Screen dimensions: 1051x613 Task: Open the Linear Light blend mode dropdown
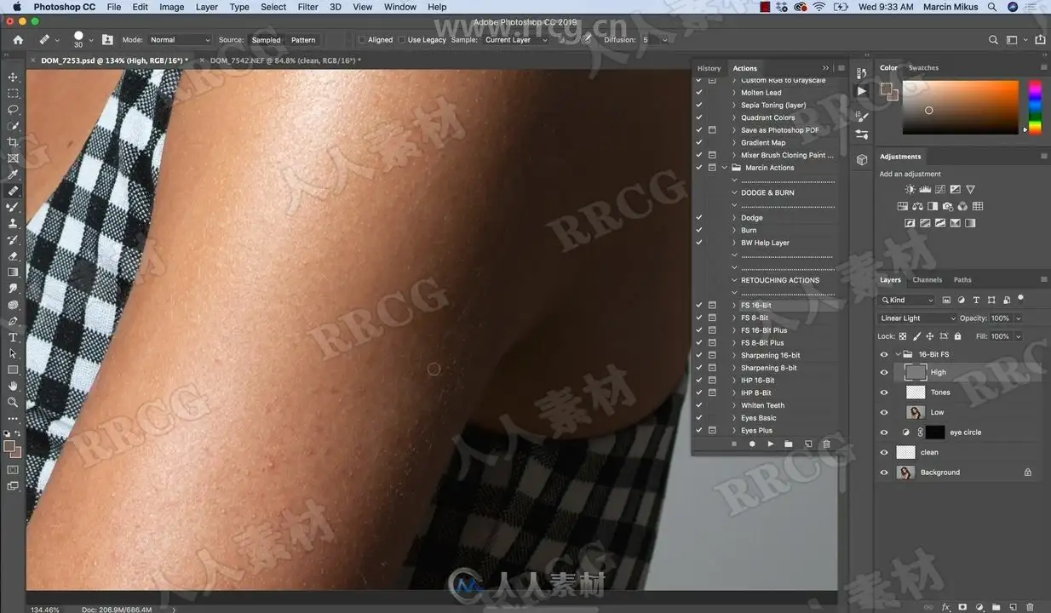pyautogui.click(x=917, y=318)
